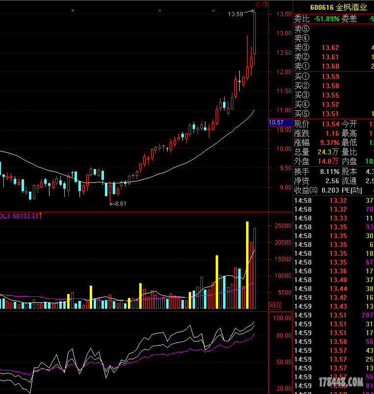Select the 买① bid price 13.59
Screen dimensions: 374x394
pos(330,76)
